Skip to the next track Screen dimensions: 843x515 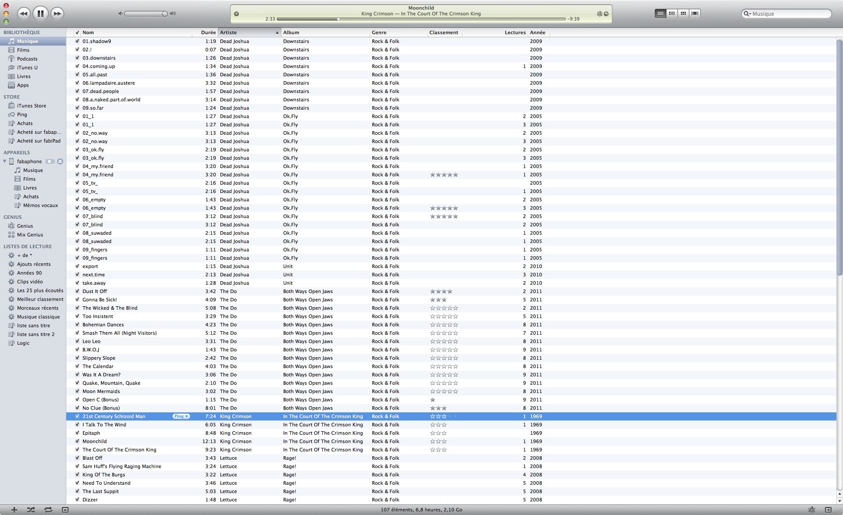[x=57, y=14]
